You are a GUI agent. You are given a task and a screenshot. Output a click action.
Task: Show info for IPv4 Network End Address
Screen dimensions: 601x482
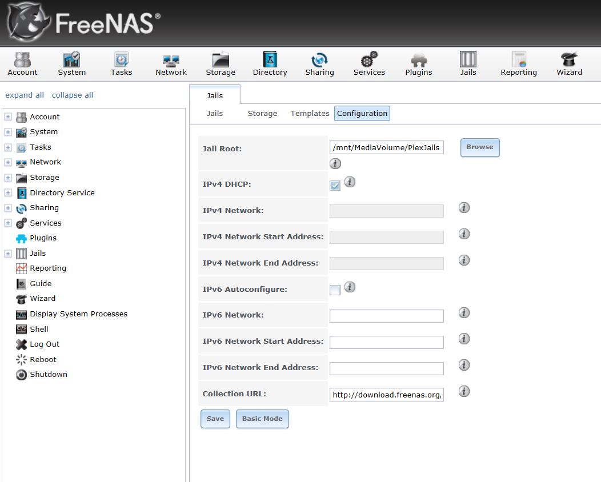[464, 260]
